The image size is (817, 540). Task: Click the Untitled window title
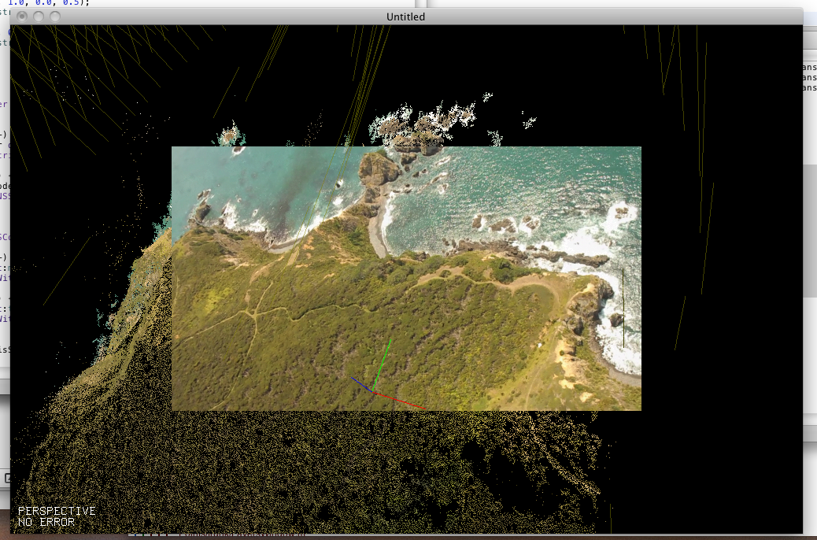(x=405, y=17)
